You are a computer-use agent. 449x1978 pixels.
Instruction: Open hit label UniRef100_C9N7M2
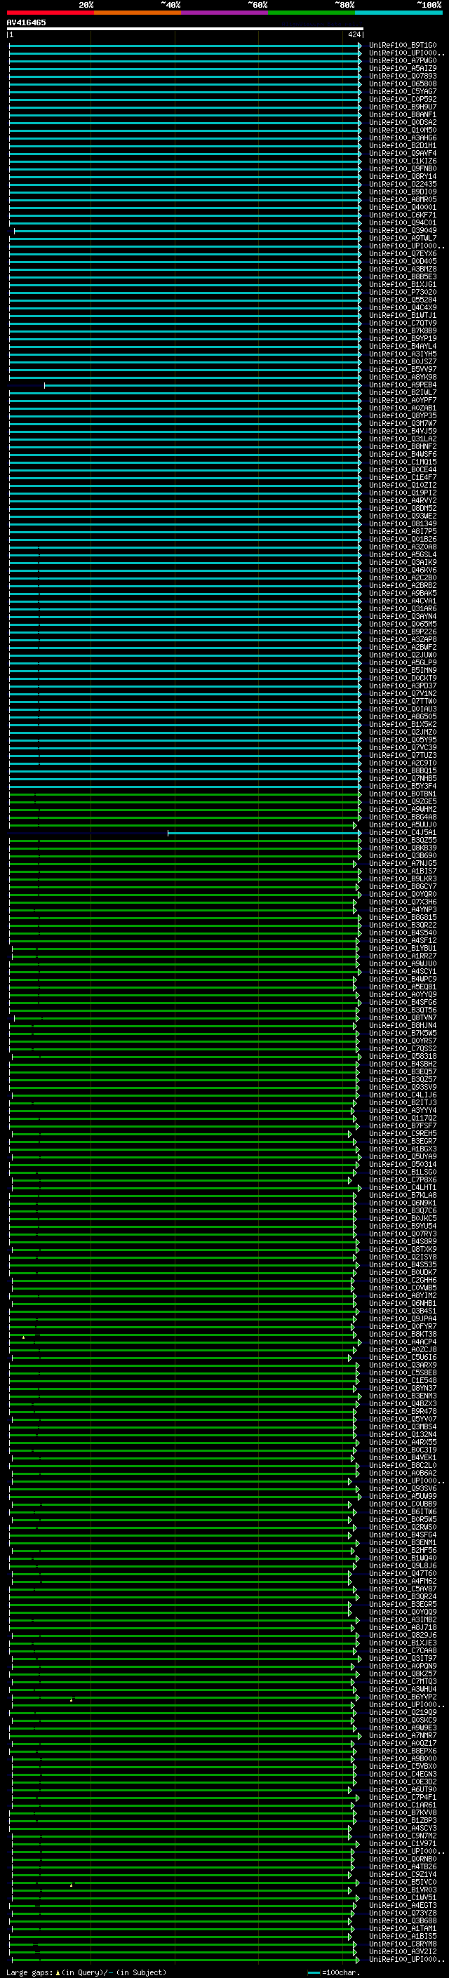(403, 1835)
